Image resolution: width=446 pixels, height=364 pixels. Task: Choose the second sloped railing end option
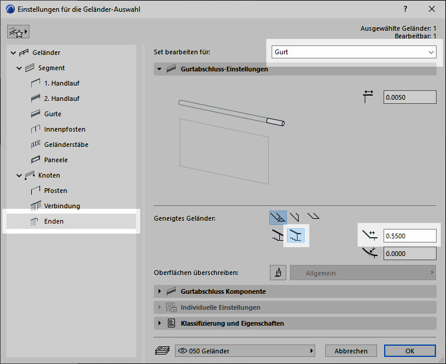pyautogui.click(x=295, y=217)
